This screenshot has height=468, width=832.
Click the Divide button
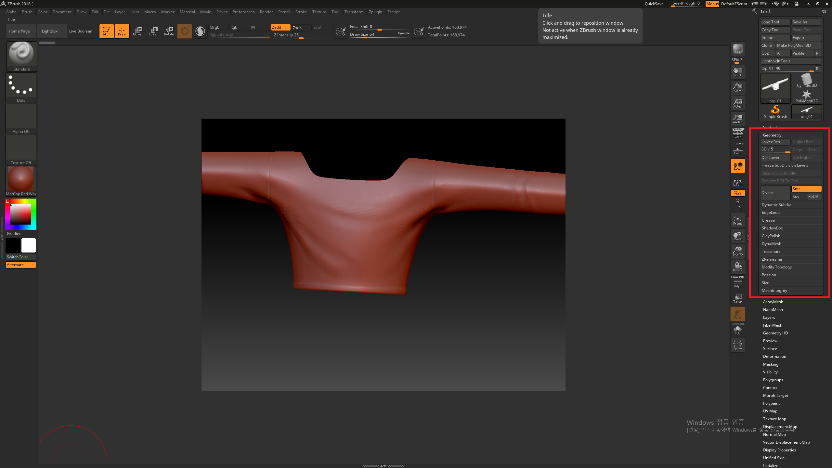pyautogui.click(x=775, y=193)
